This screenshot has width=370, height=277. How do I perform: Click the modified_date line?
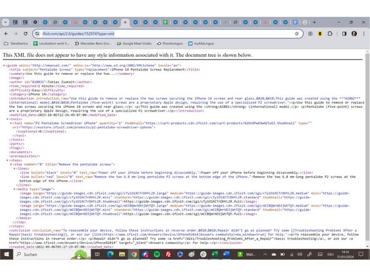click(63, 115)
